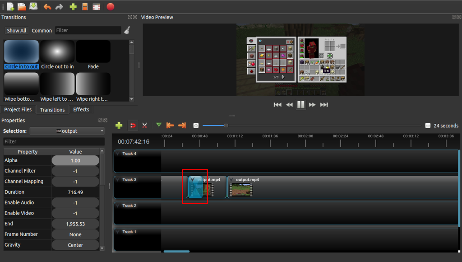Save project with the download-arrow icon
The height and width of the screenshot is (262, 462).
tap(33, 6)
